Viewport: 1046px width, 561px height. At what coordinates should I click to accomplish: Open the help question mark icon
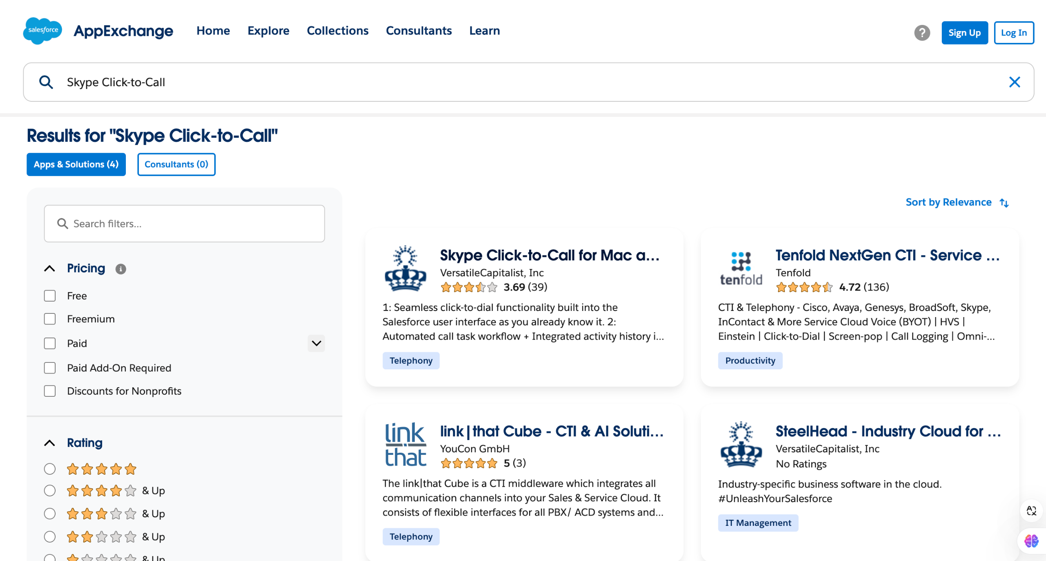click(922, 33)
